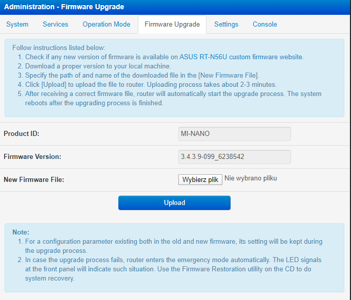
Task: Click the 'New Firmware File:' label
Action: 34,180
